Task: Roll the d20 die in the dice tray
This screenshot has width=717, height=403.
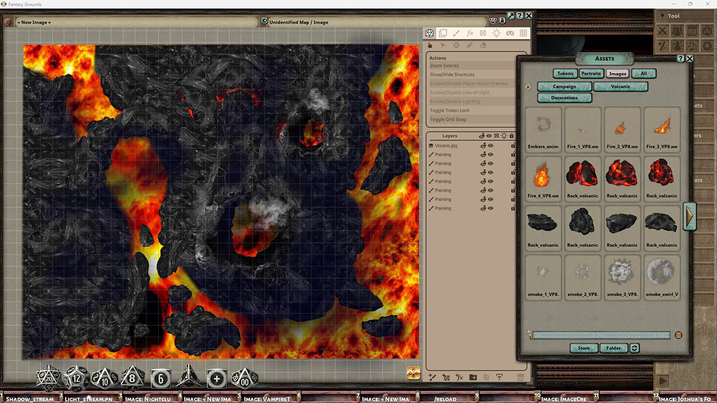Action: click(x=48, y=378)
